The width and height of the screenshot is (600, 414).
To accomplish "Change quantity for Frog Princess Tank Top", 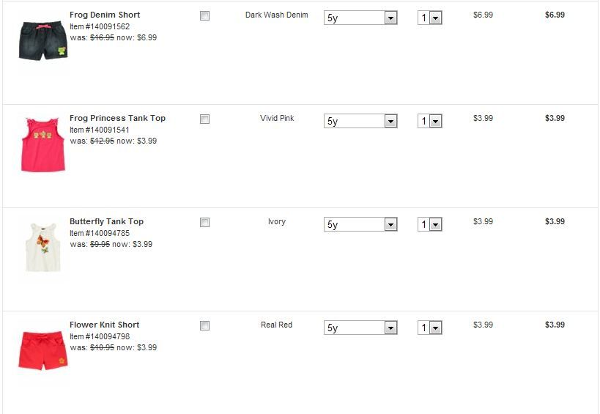I will (x=430, y=121).
